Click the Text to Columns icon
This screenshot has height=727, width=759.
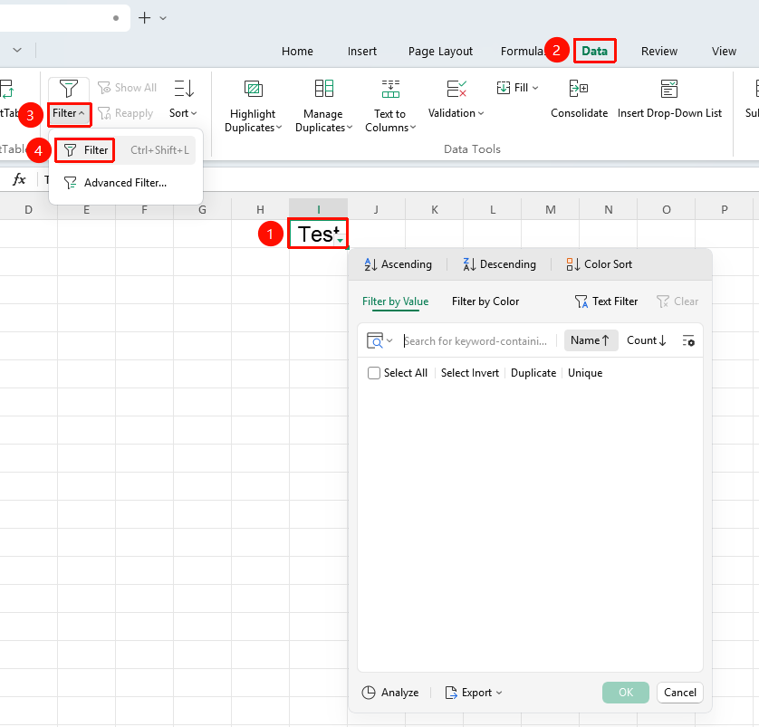[x=390, y=89]
